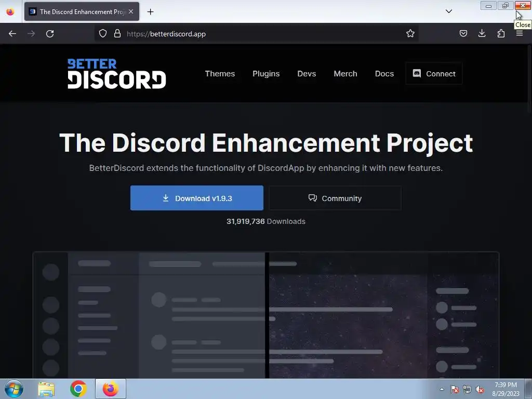Open the Windows Start menu

[14, 389]
